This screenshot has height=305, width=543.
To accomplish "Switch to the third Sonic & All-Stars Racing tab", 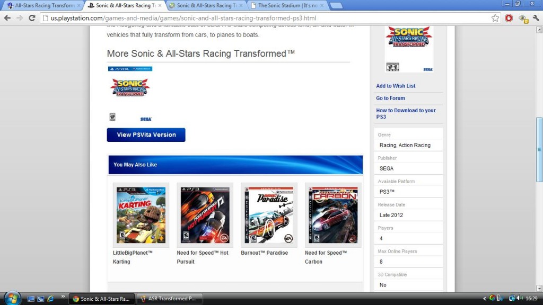I will point(206,5).
